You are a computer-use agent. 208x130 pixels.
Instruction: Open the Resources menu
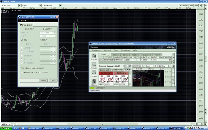[x=125, y=50]
